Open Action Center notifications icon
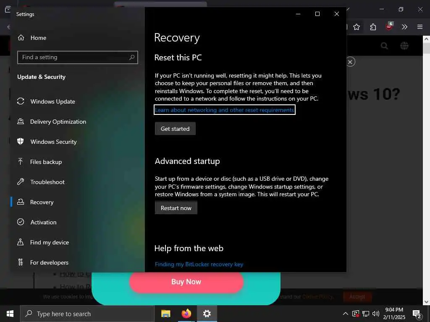Image resolution: width=430 pixels, height=322 pixels. point(417,314)
